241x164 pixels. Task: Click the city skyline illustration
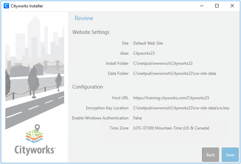tap(35, 72)
